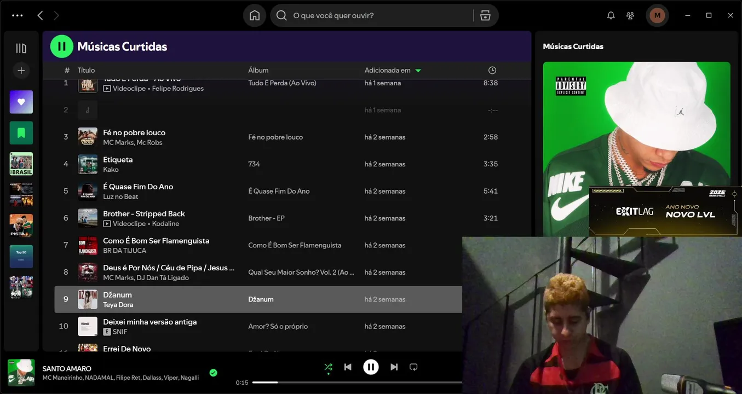Select track Fé no pobre louco

(x=134, y=132)
